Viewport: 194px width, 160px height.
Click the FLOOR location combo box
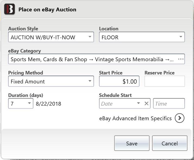pyautogui.click(x=142, y=37)
